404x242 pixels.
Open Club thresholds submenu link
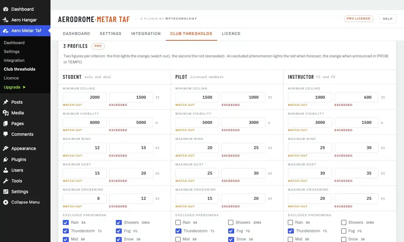pos(20,69)
